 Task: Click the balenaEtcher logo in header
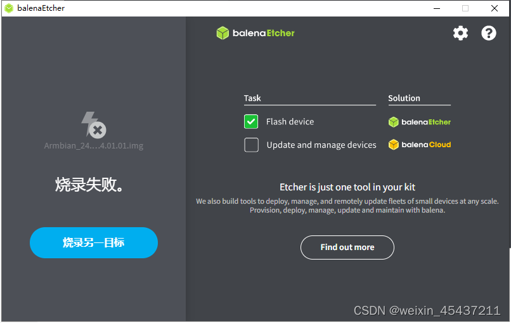255,33
